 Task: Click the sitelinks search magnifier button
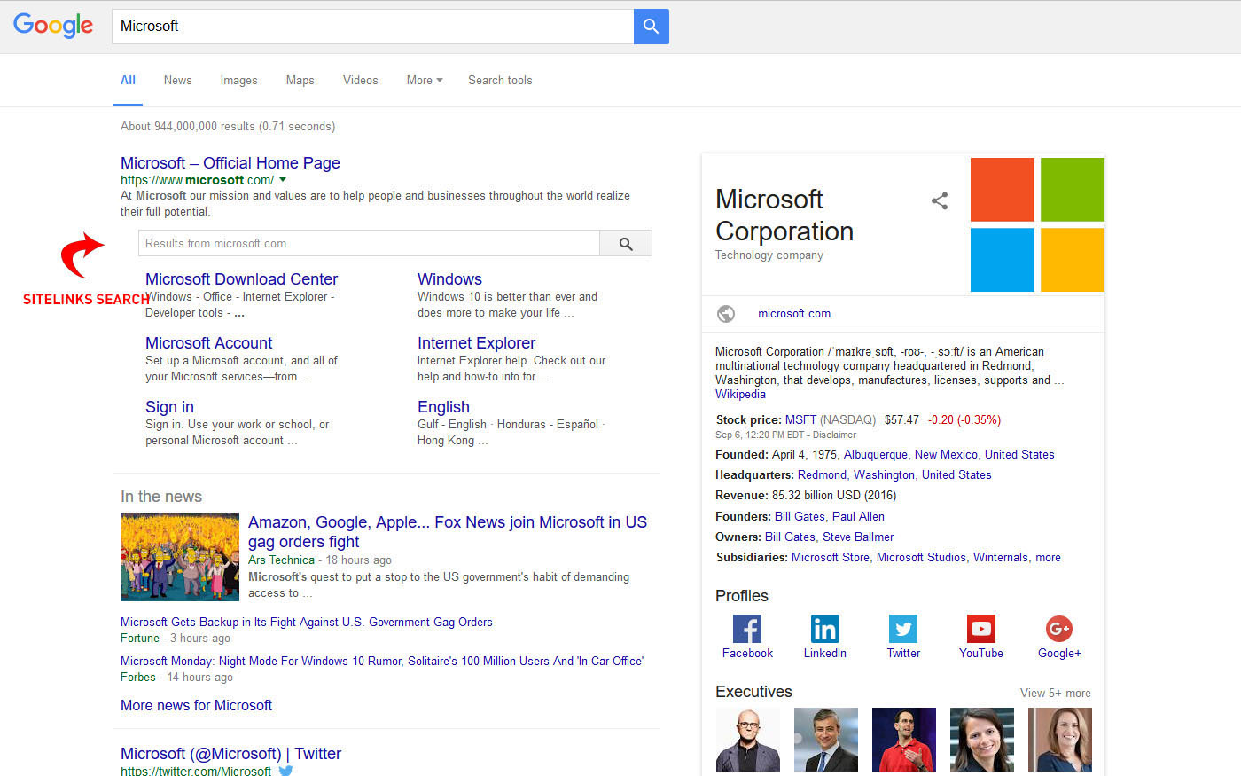[x=626, y=244]
